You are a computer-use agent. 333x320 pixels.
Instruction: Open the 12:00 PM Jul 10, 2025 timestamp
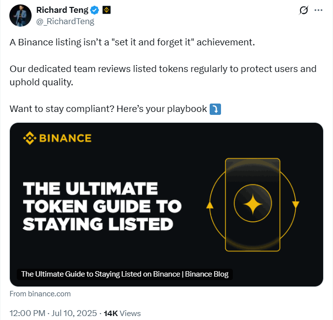(x=52, y=313)
